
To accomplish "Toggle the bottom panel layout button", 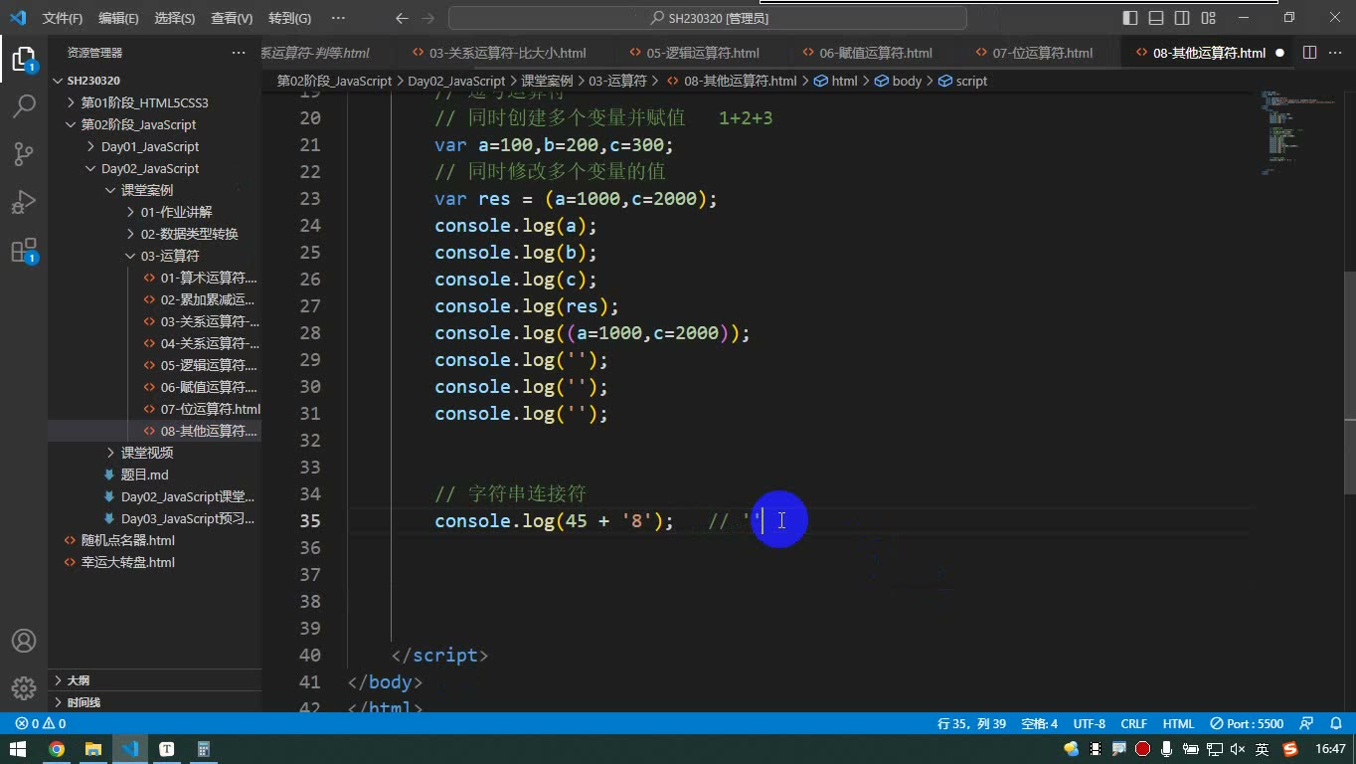I will [x=1156, y=18].
